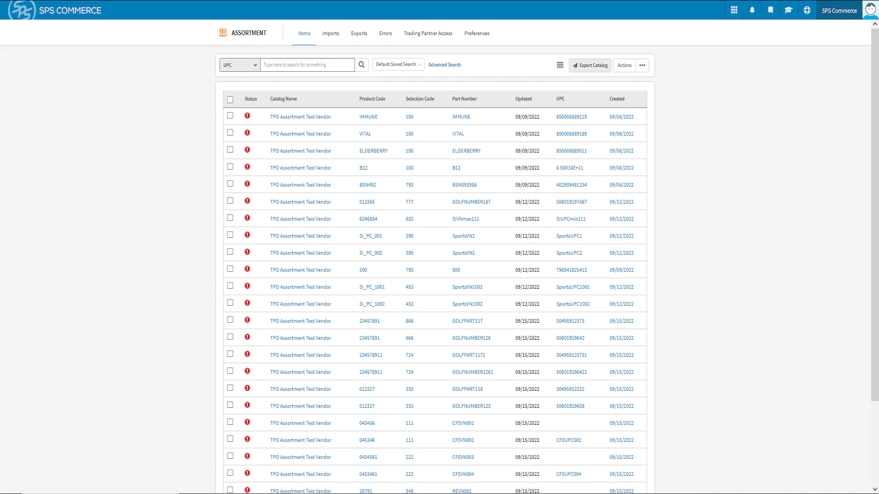
Task: Toggle the select-all checkbox in table header
Action: click(x=230, y=99)
